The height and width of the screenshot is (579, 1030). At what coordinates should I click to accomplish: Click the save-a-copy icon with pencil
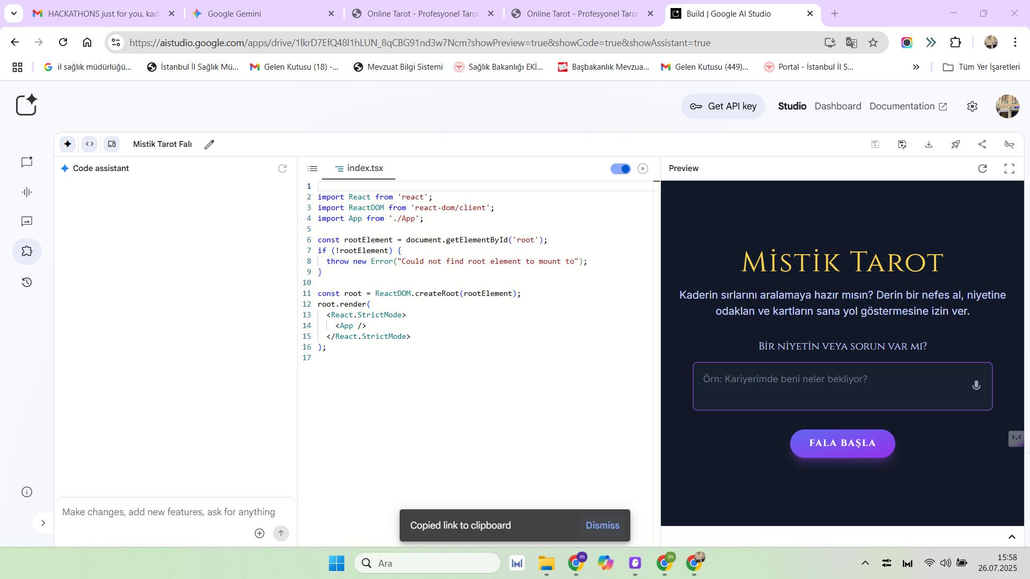902,144
